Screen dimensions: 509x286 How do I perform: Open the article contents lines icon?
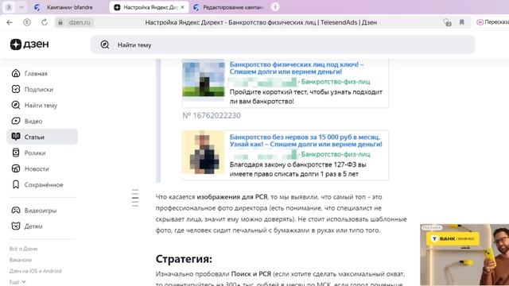pyautogui.click(x=135, y=198)
